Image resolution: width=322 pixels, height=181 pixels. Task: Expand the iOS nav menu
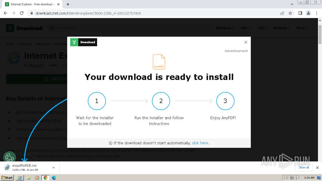point(262,28)
